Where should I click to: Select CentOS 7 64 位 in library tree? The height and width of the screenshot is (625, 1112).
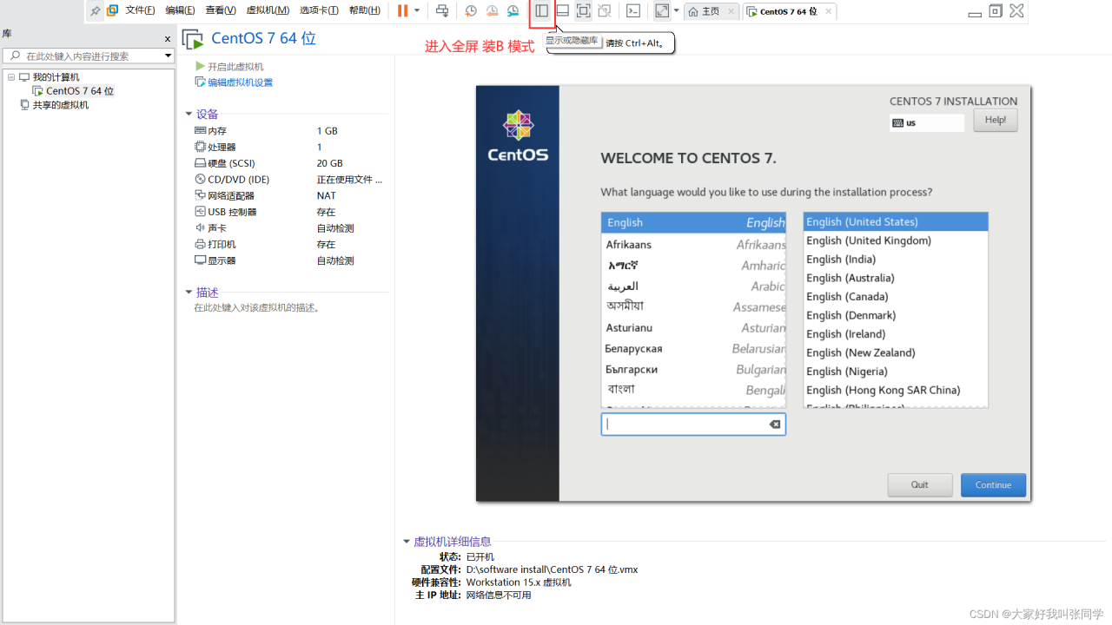[x=80, y=91]
